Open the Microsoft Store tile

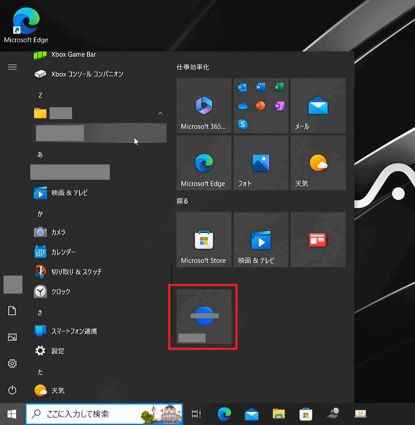point(204,240)
